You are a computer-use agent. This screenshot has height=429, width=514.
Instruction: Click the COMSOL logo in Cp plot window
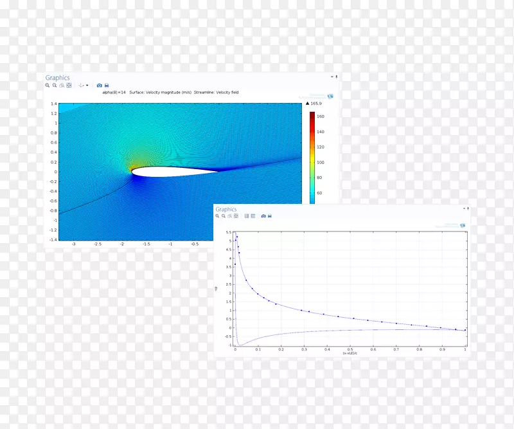coord(463,226)
